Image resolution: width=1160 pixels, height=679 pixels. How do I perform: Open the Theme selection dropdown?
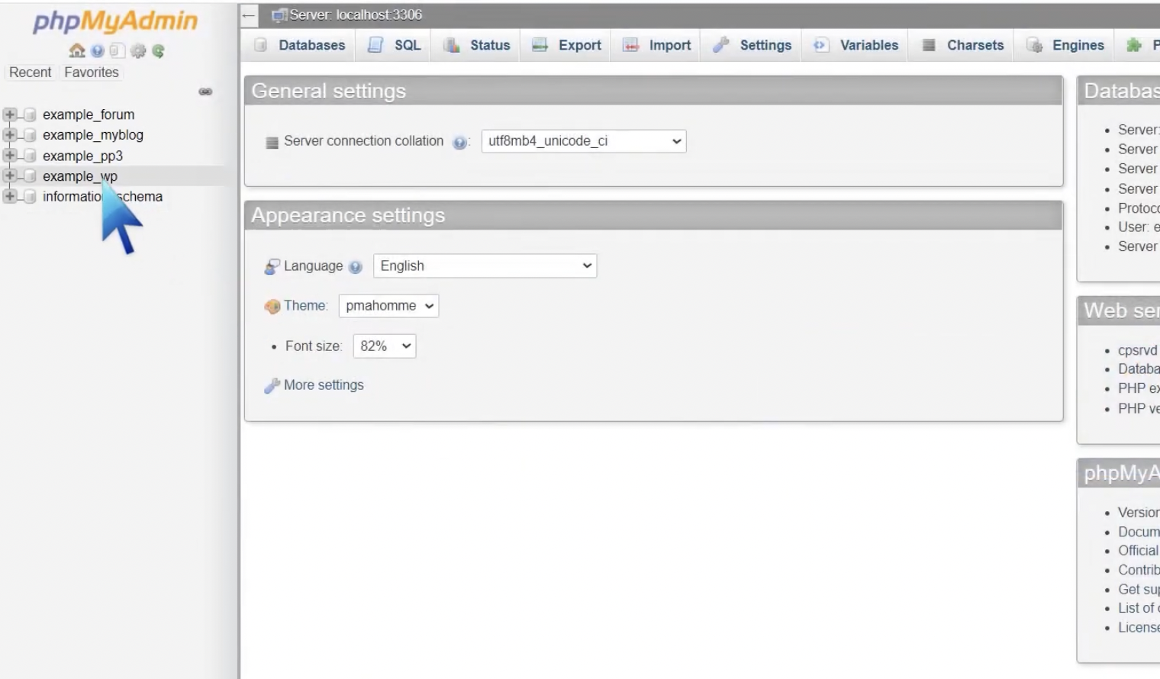click(x=388, y=306)
